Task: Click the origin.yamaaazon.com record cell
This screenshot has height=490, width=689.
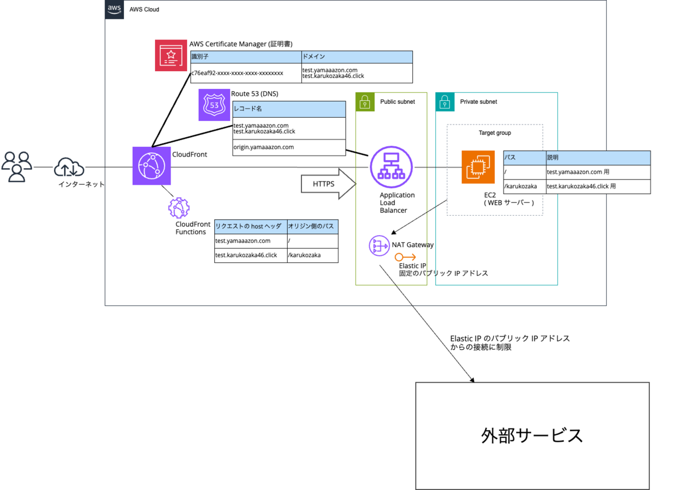Action: (x=289, y=147)
